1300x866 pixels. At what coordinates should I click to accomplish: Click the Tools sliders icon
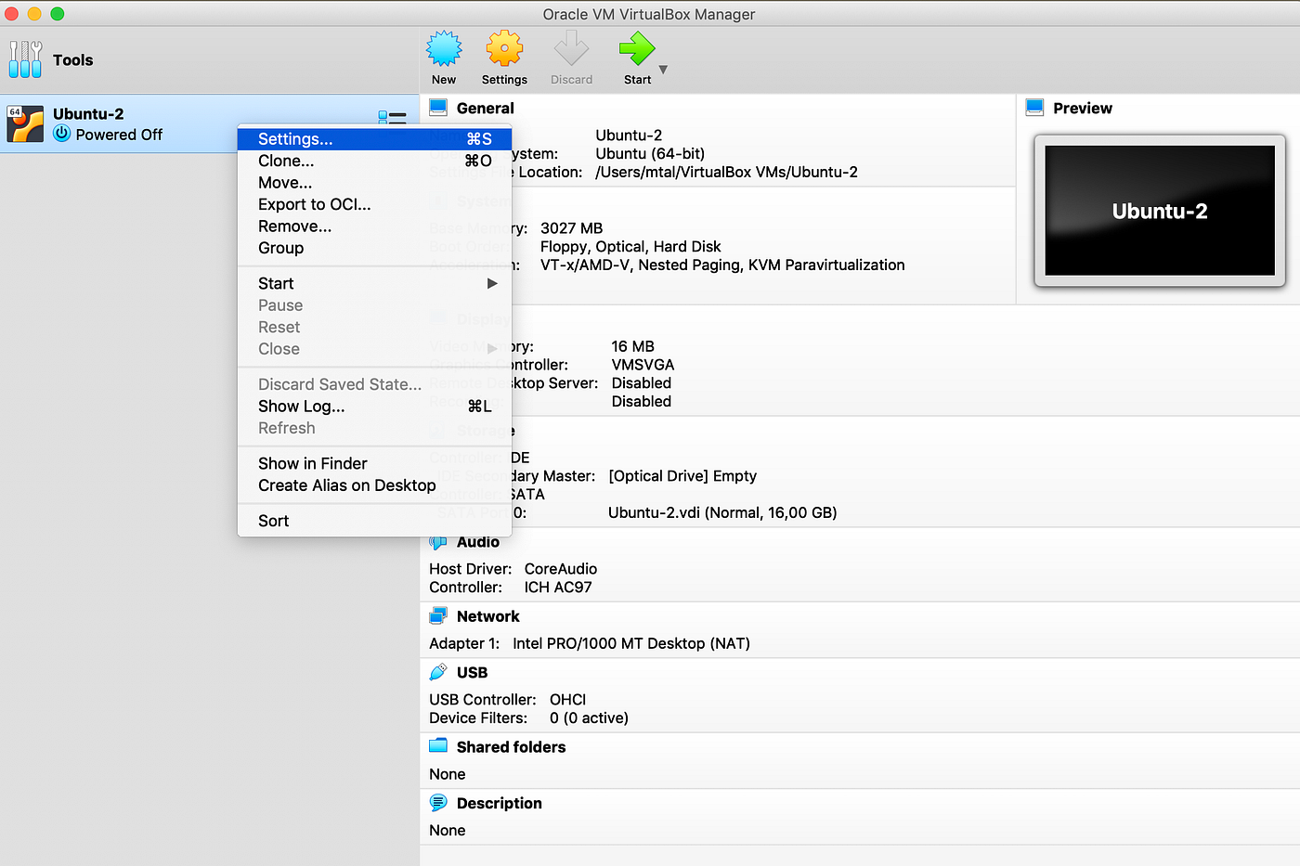point(25,59)
